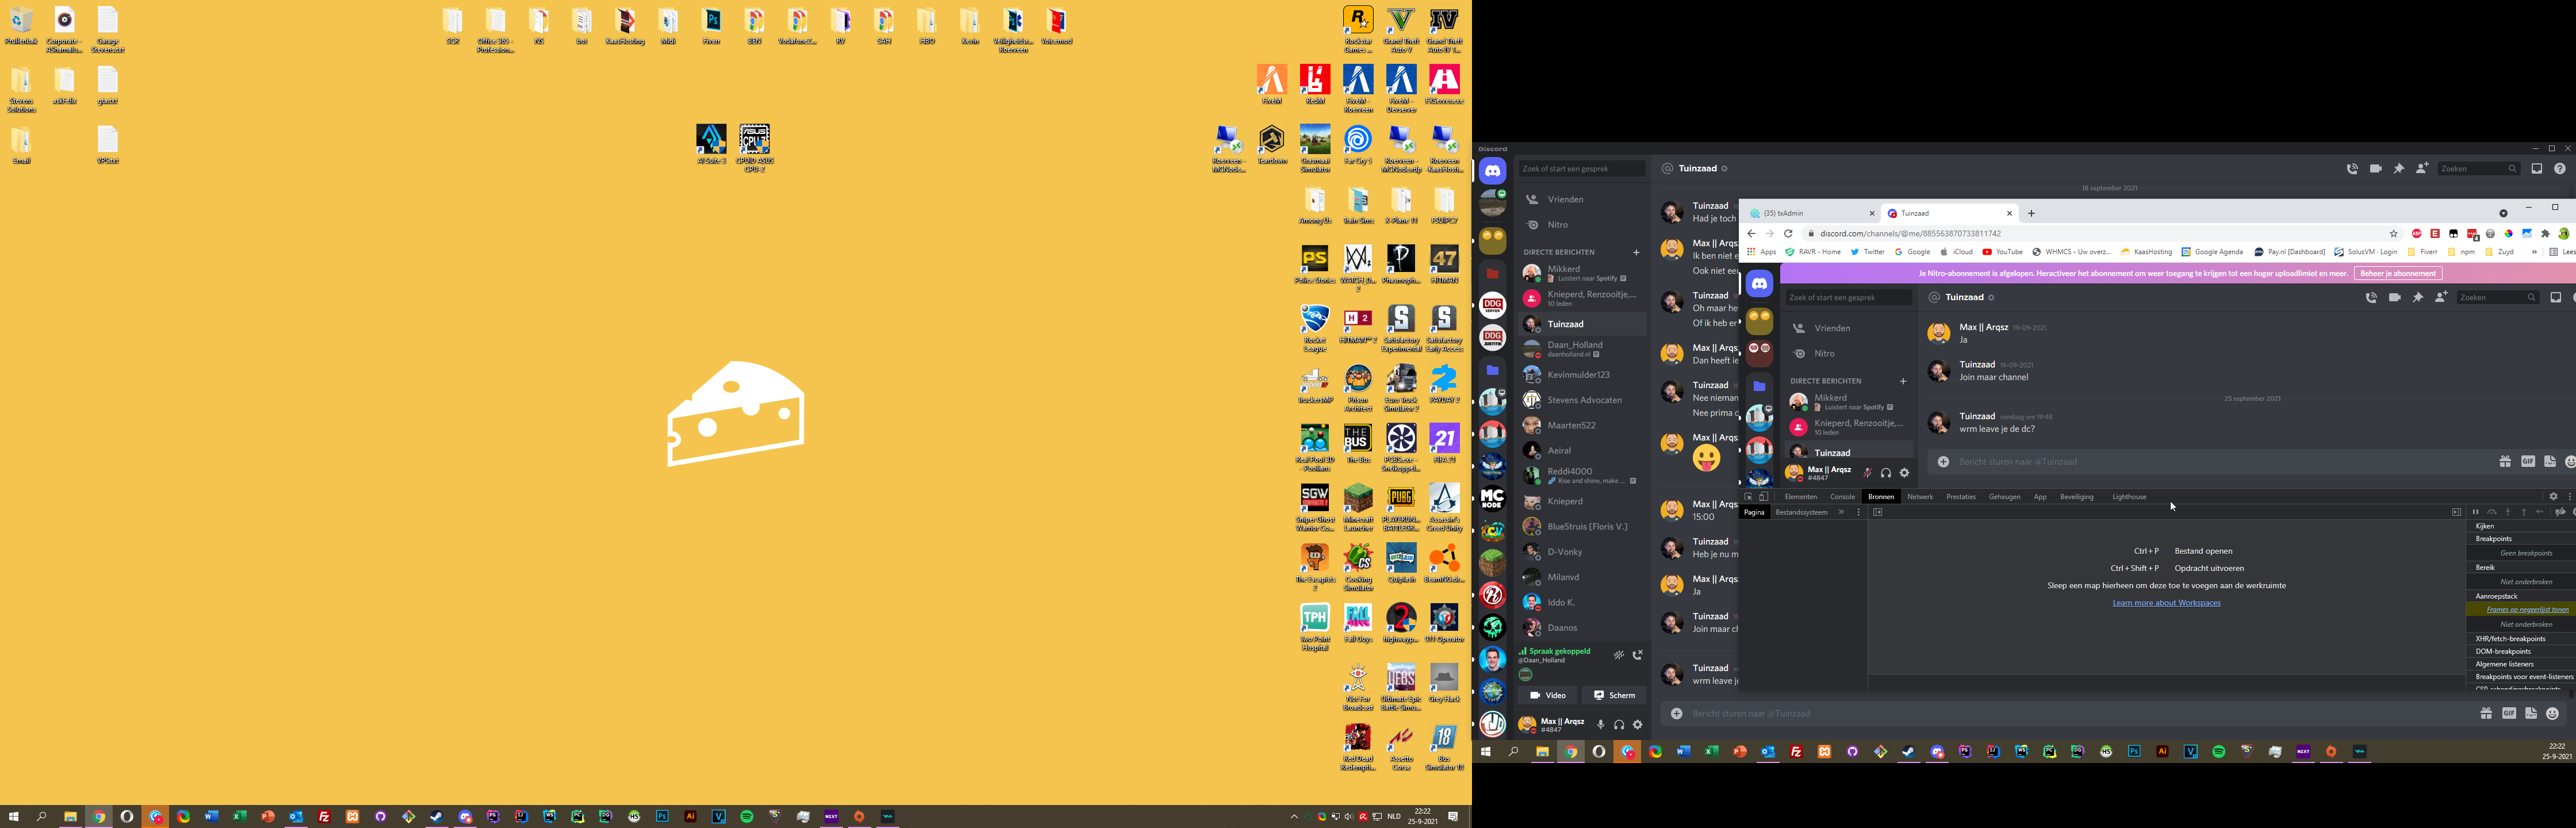Expand the DOM-breakpoints section
Screen dimensions: 2576x828
pos(2503,651)
